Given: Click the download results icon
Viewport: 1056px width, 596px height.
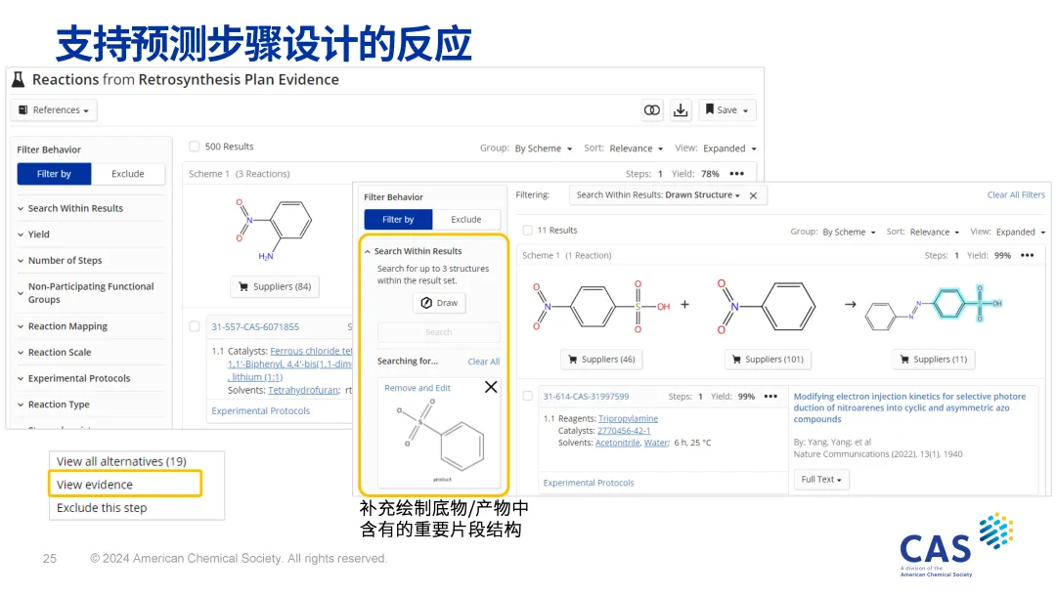Looking at the screenshot, I should pos(681,110).
